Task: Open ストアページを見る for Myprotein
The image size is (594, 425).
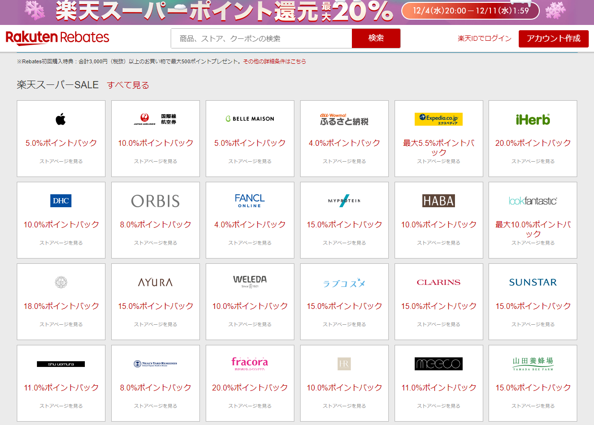Action: click(x=344, y=243)
